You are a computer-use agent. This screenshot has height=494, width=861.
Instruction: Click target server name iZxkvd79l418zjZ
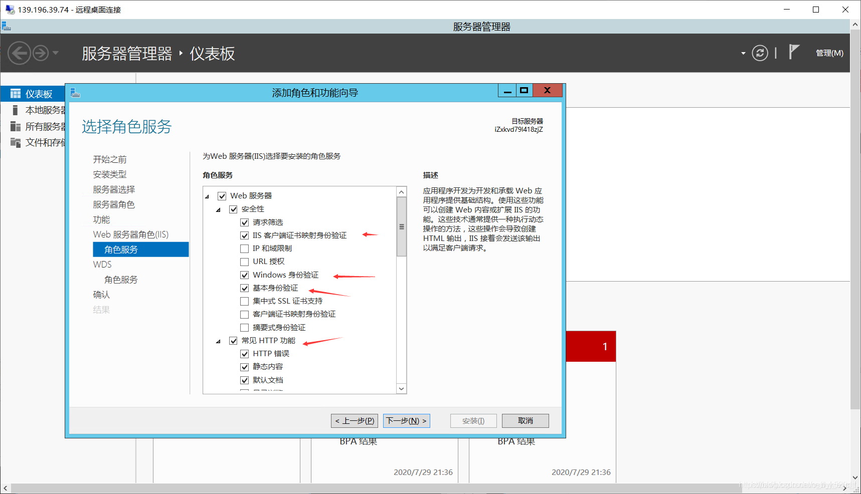point(519,130)
